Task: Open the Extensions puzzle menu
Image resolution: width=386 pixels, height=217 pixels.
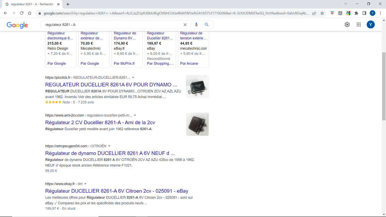Action: click(356, 13)
